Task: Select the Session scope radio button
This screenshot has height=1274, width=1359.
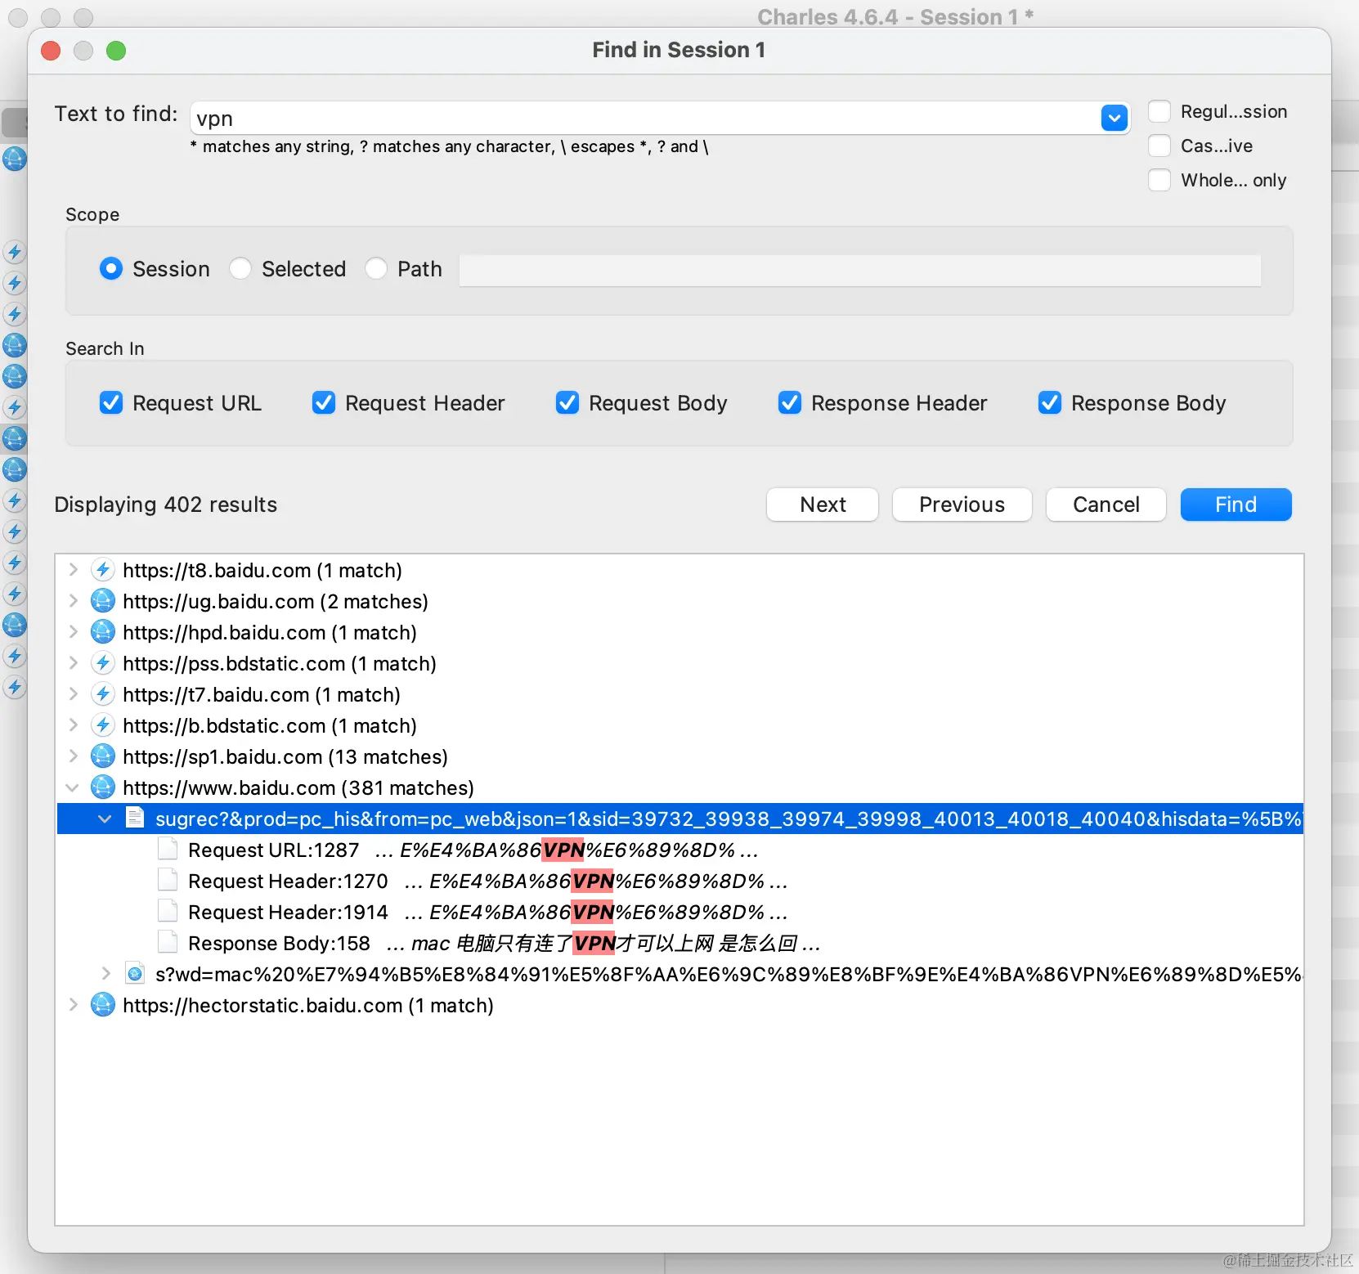Action: pos(111,269)
